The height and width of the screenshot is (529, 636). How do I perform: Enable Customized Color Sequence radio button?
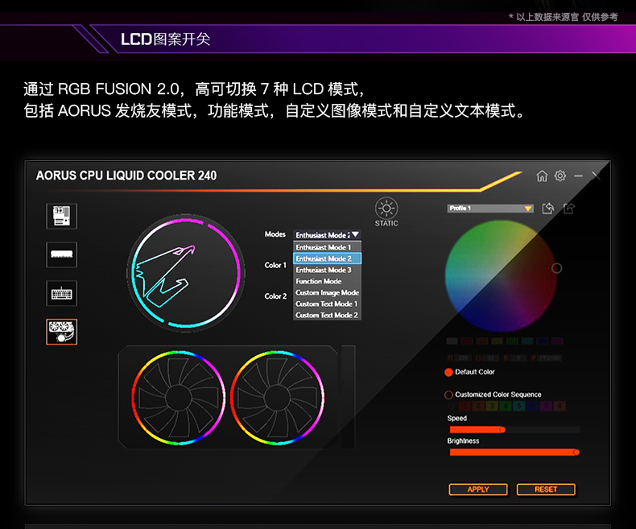(x=448, y=395)
